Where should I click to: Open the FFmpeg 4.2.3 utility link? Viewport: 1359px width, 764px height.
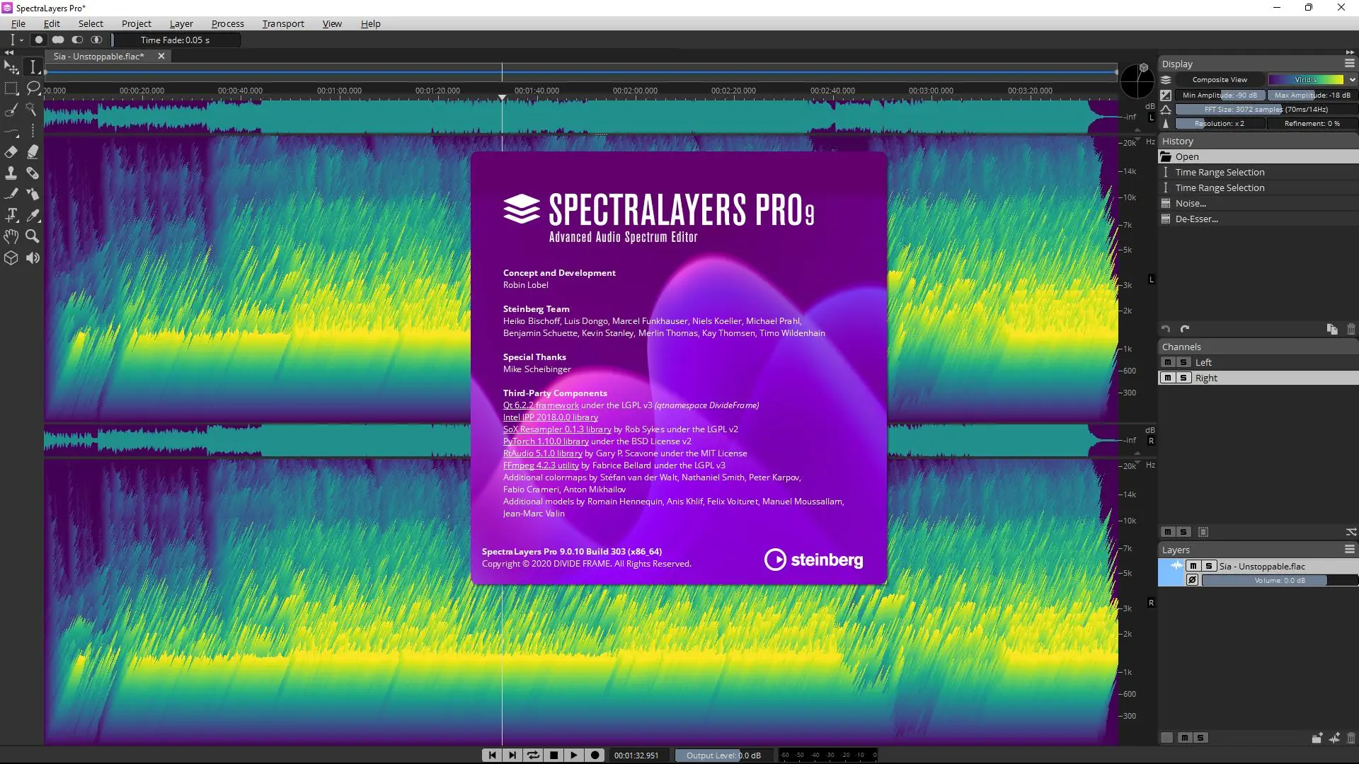coord(540,465)
